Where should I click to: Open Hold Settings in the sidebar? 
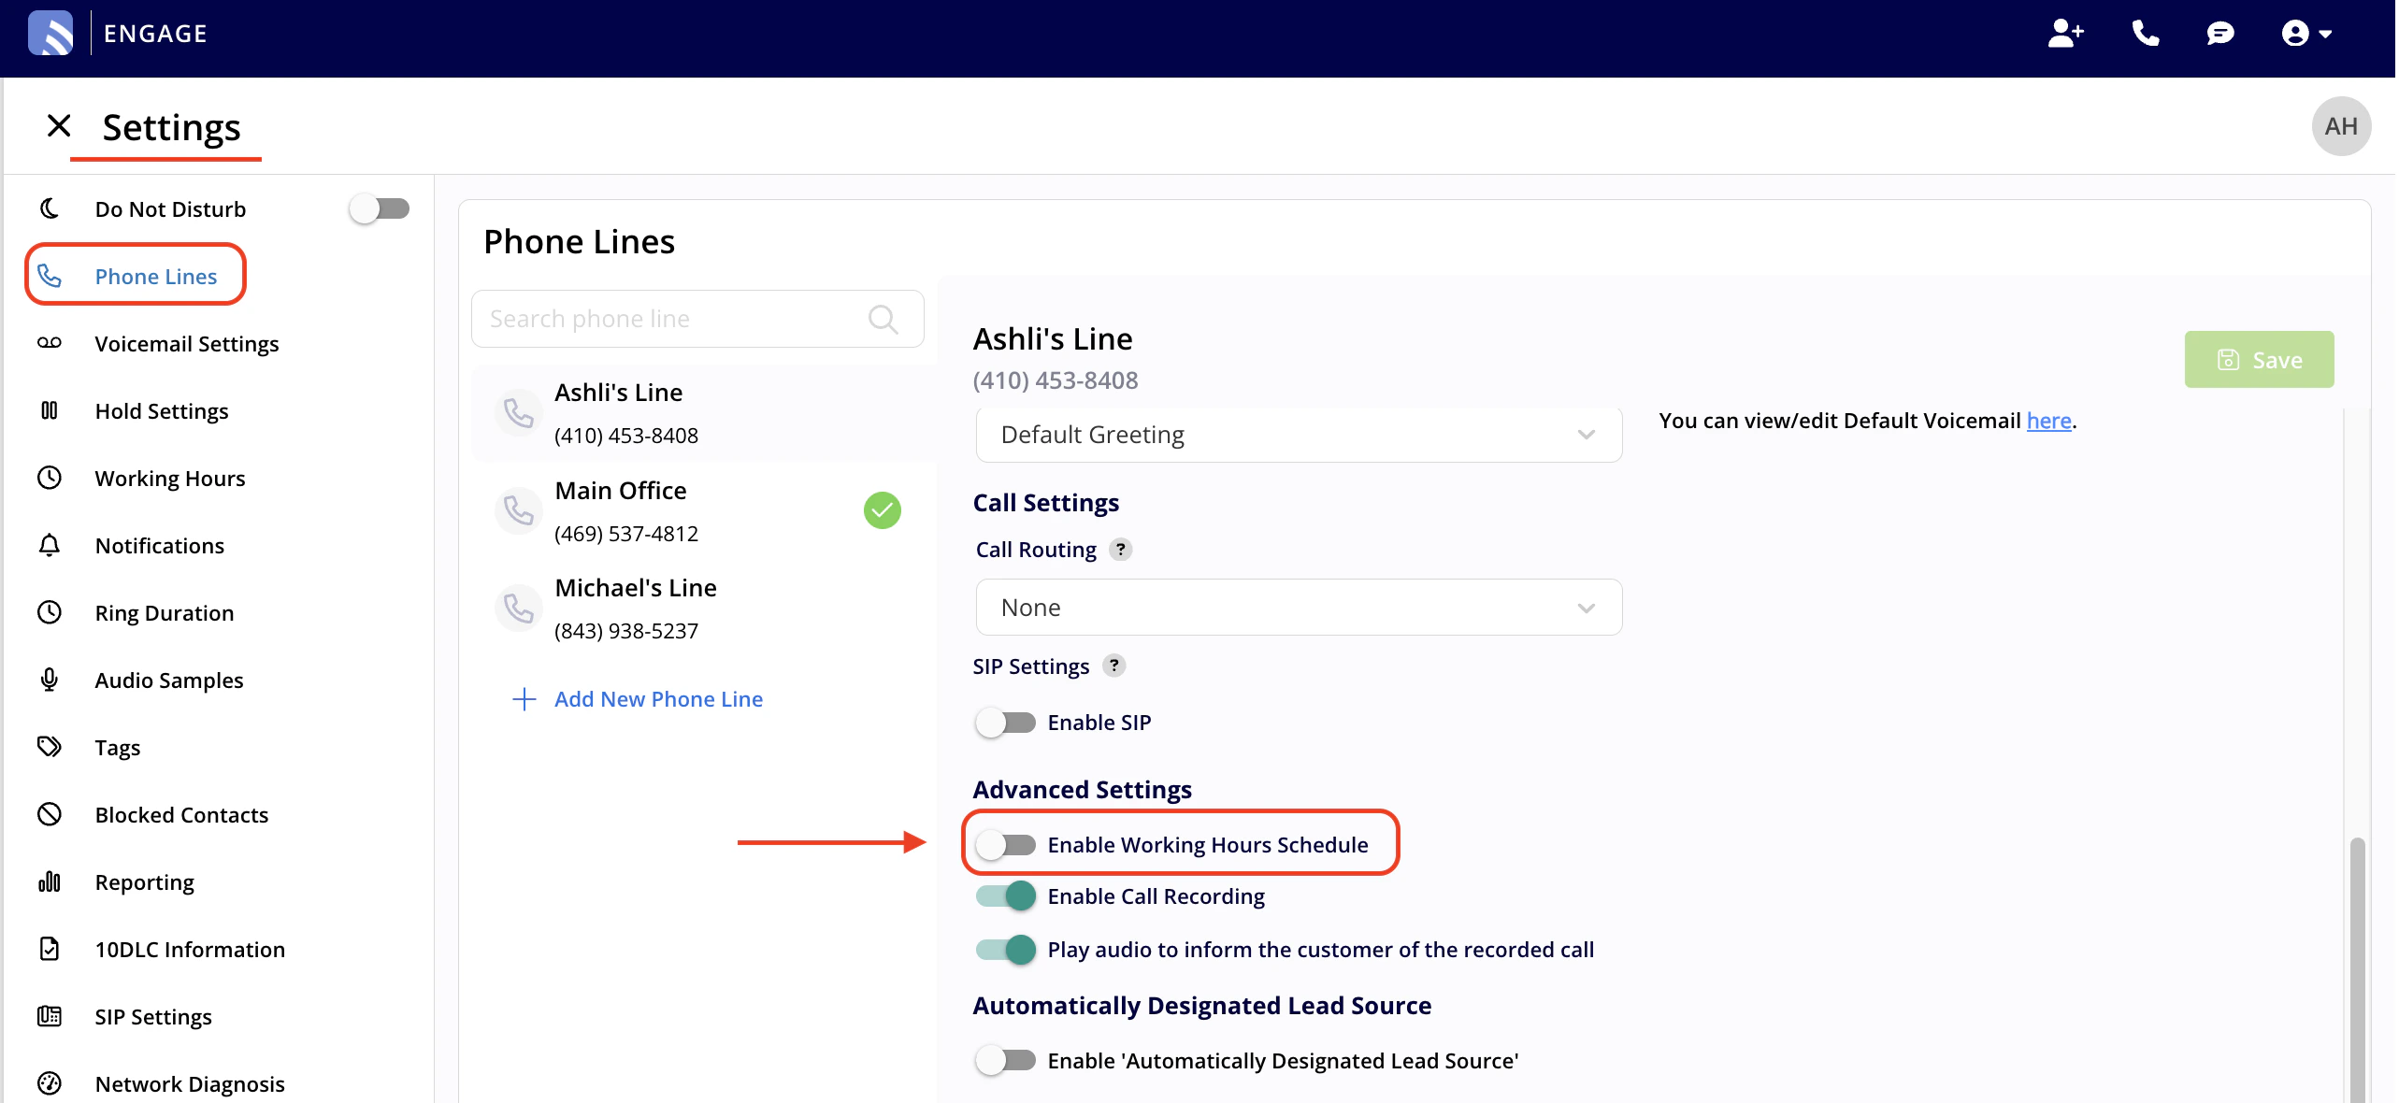[x=162, y=410]
